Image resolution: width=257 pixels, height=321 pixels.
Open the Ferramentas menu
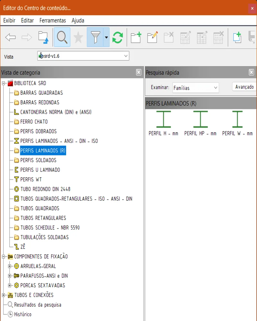point(53,21)
